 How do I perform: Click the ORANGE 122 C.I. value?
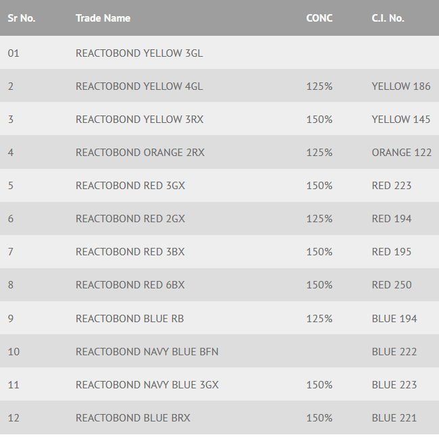tap(401, 153)
